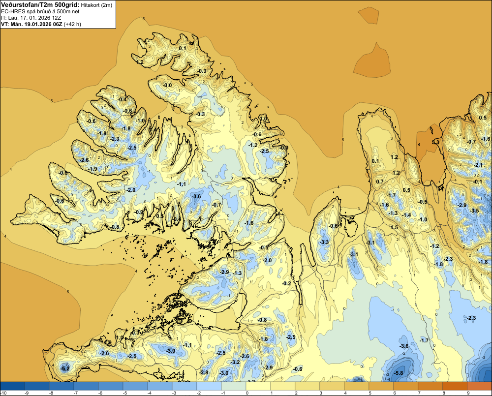Click the '-7' legend scale label
The image size is (492, 396).
(75, 393)
